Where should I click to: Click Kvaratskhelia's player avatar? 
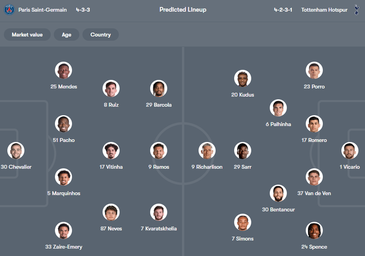[x=158, y=212]
